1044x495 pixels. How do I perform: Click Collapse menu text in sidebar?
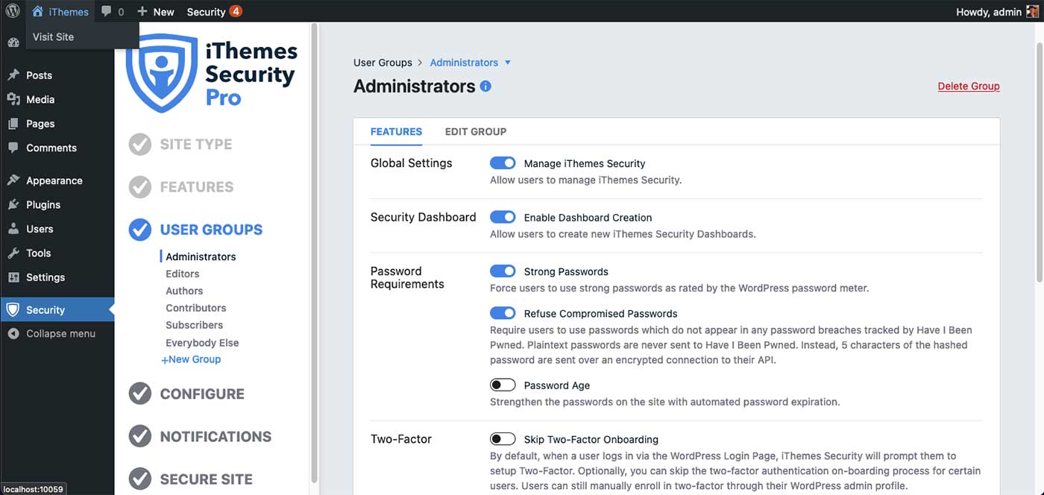(60, 334)
